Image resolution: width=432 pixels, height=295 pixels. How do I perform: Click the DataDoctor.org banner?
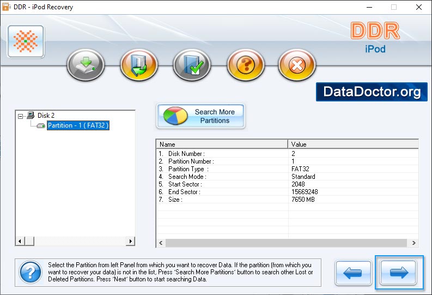pos(372,92)
